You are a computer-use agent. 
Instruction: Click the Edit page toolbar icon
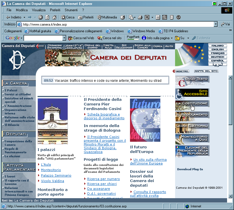[147, 17]
